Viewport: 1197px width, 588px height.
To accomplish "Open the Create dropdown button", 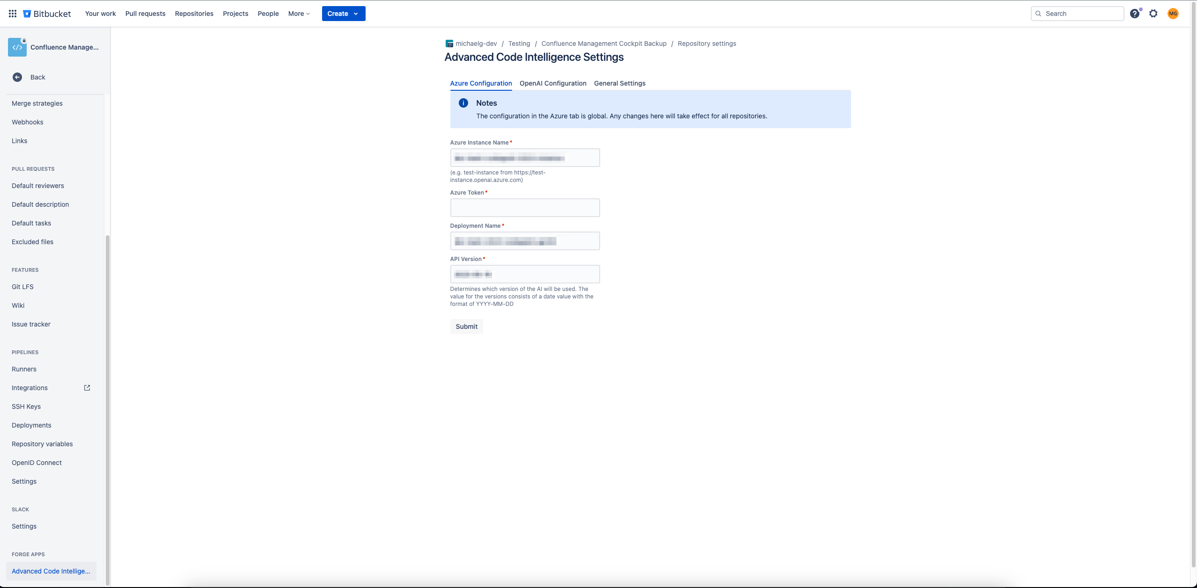I will pos(343,14).
